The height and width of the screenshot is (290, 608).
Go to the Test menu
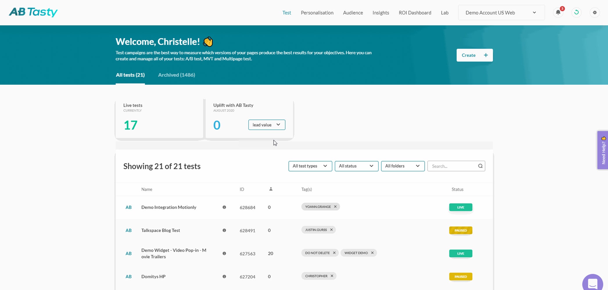pyautogui.click(x=287, y=13)
